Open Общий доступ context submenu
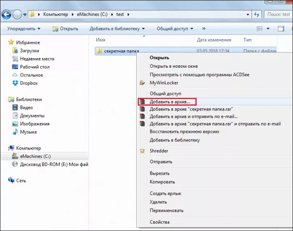The width and height of the screenshot is (293, 231). click(x=165, y=94)
